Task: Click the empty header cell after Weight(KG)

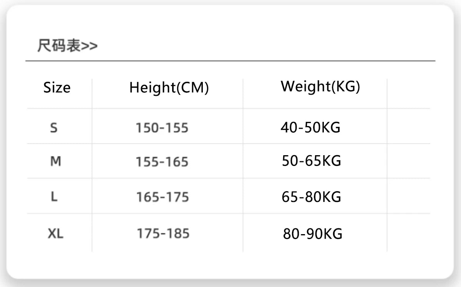Action: (408, 93)
